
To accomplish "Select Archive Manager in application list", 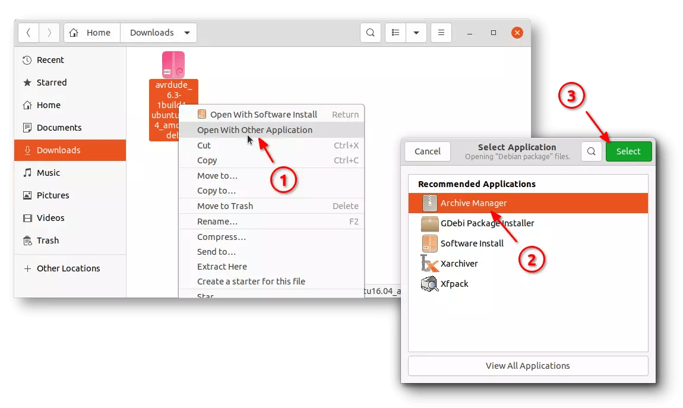I will click(x=528, y=203).
